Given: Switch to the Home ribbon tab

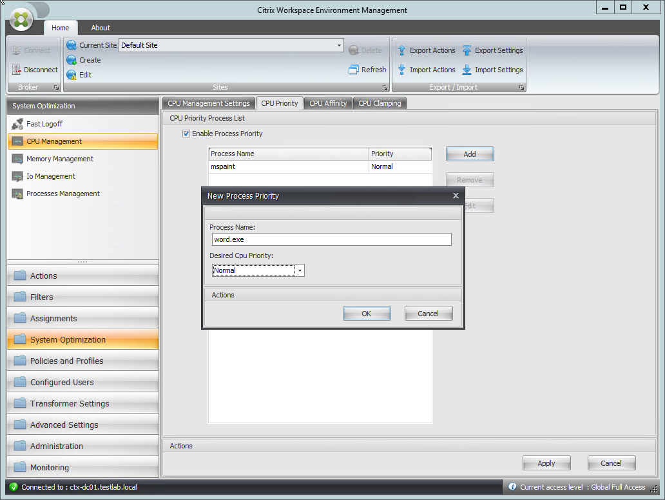Looking at the screenshot, I should pyautogui.click(x=60, y=28).
